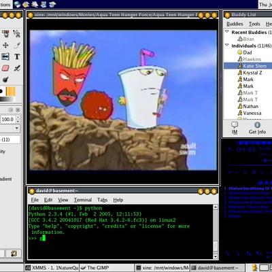This screenshot has width=272, height=272.
Task: Close the GIMP tool options tab
Action: point(18,110)
